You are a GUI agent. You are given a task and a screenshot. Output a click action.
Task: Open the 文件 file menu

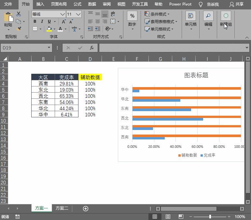[x=8, y=4]
